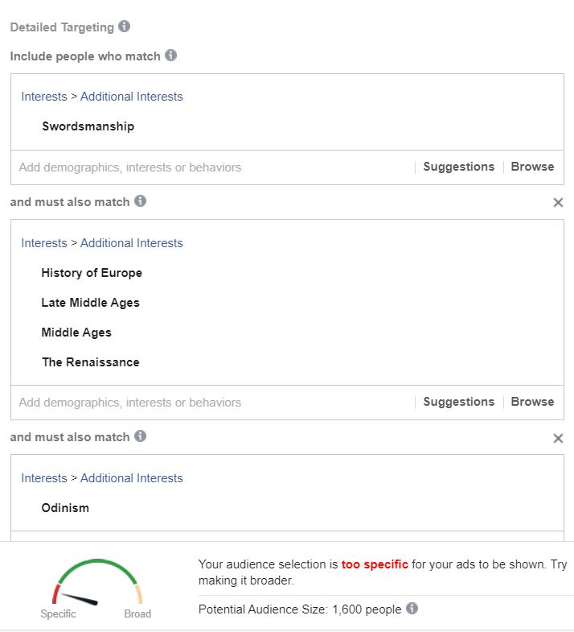This screenshot has height=632, width=574.
Task: Open Suggestions for the Swordsmanship targeting box
Action: point(458,167)
